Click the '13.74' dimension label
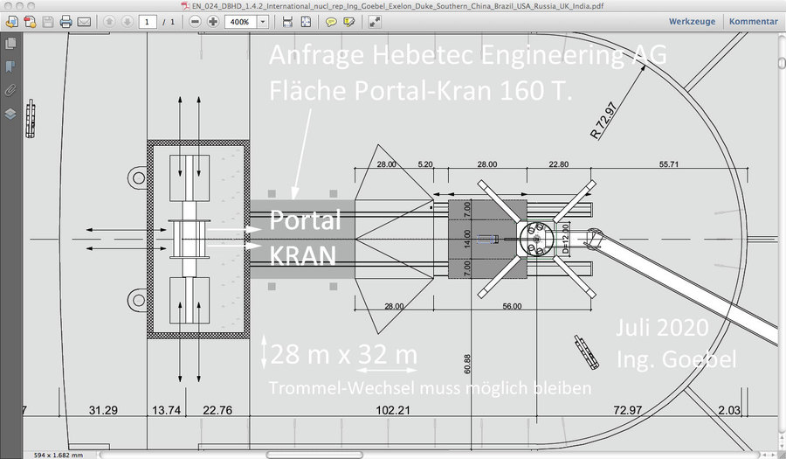Image resolution: width=786 pixels, height=459 pixels. (166, 410)
